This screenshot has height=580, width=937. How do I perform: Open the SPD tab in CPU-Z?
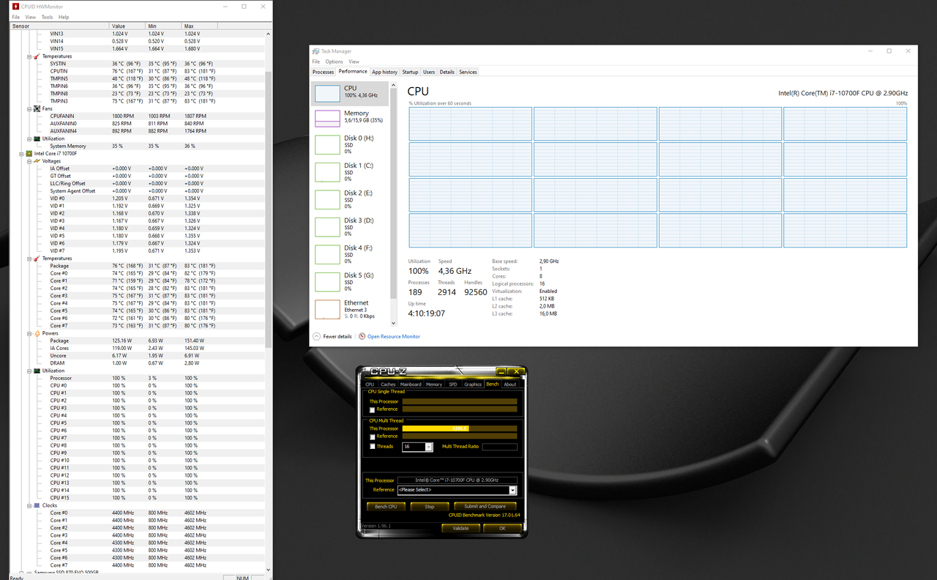(x=452, y=384)
